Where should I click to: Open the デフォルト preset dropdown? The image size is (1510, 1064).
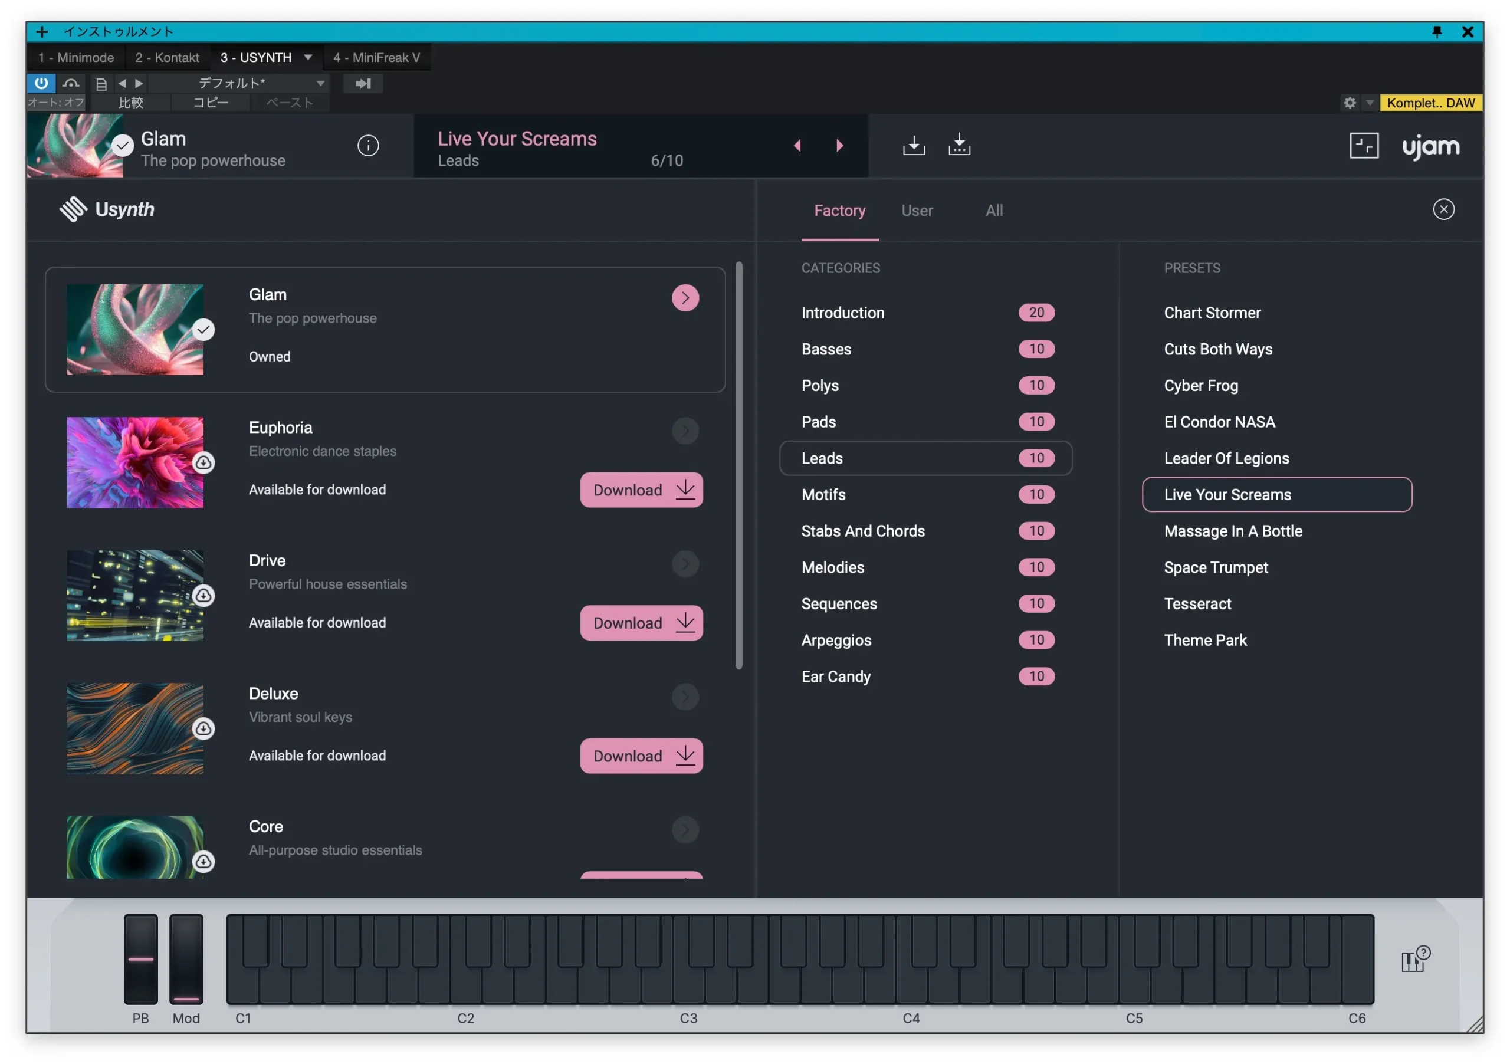tap(320, 84)
